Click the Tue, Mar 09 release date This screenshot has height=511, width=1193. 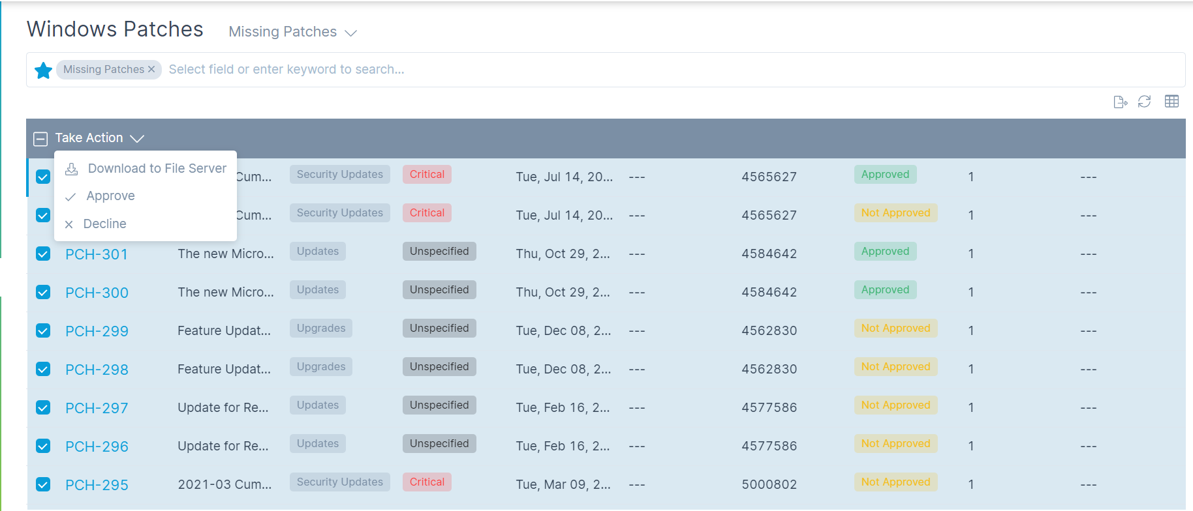point(563,484)
